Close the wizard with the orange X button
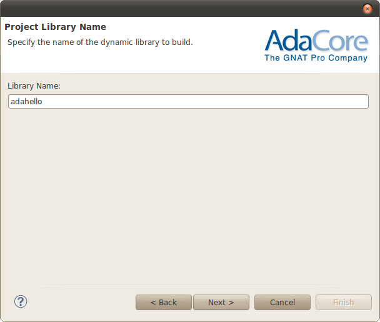The height and width of the screenshot is (322, 380). pos(367,9)
